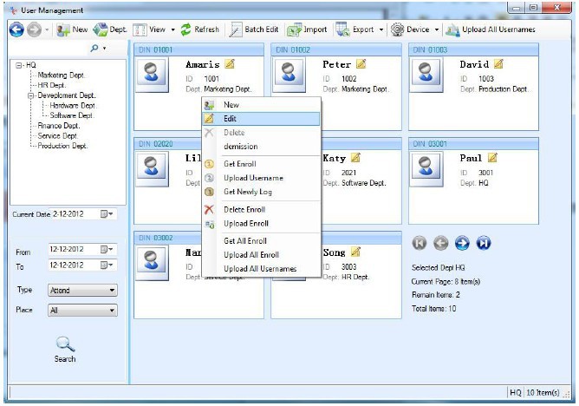Viewport: 579px width, 406px height.
Task: Click Batch Edit in the toolbar
Action: (253, 29)
